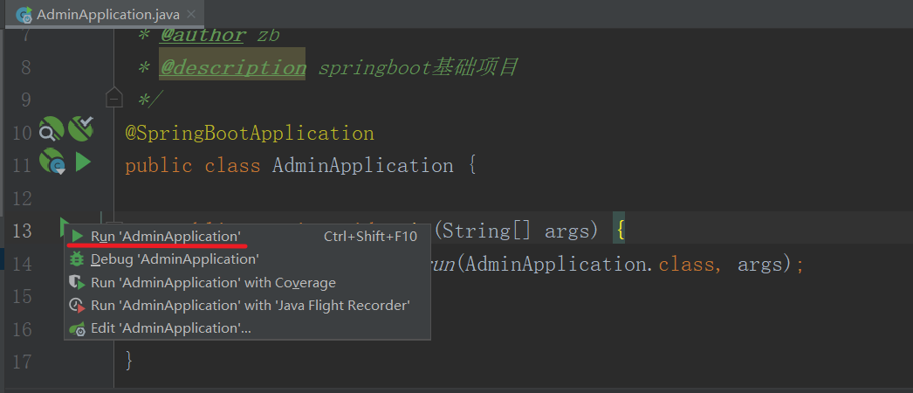Screen dimensions: 913x393
Task: Click the Spring bean search gutter icon
Action: [51, 128]
